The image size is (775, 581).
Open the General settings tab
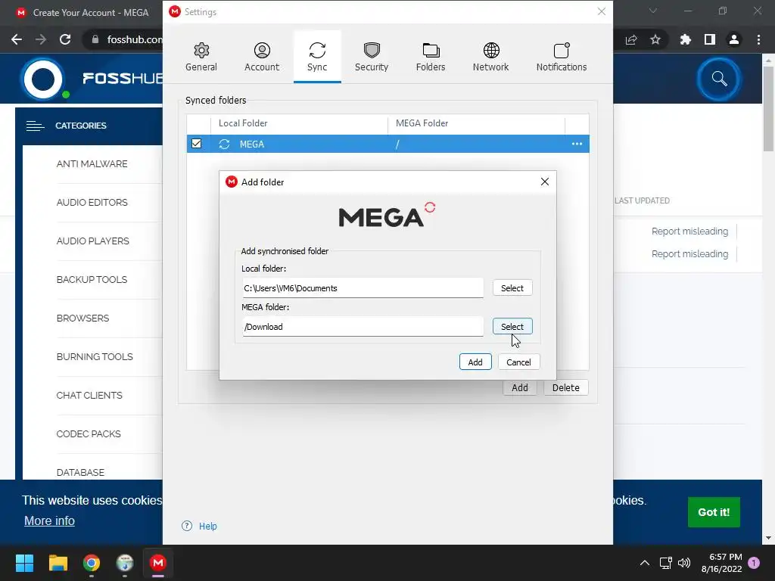[201, 57]
